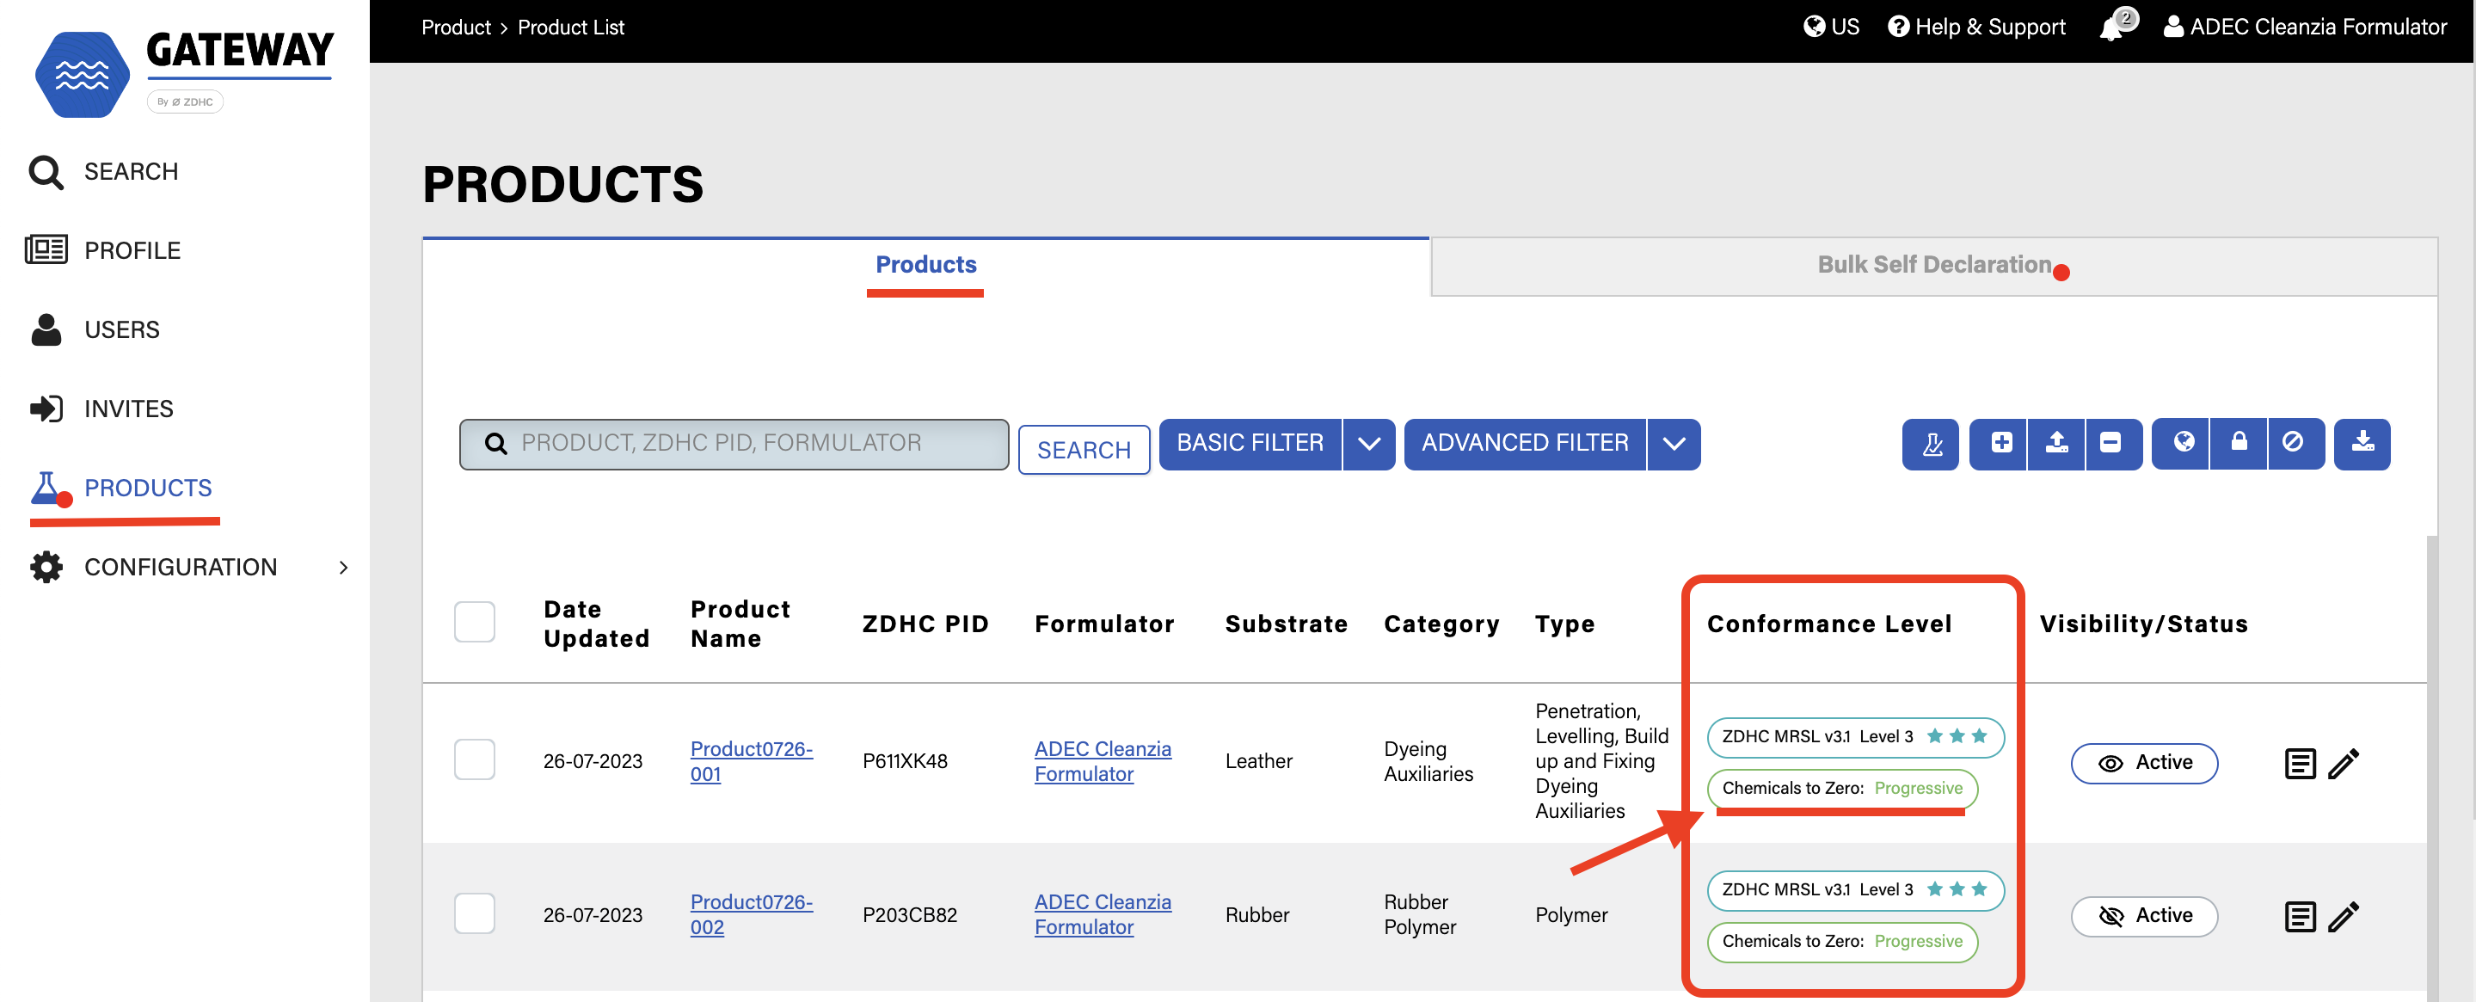This screenshot has height=1002, width=2476.
Task: Click the Visibility/Status column header
Action: click(x=2143, y=624)
